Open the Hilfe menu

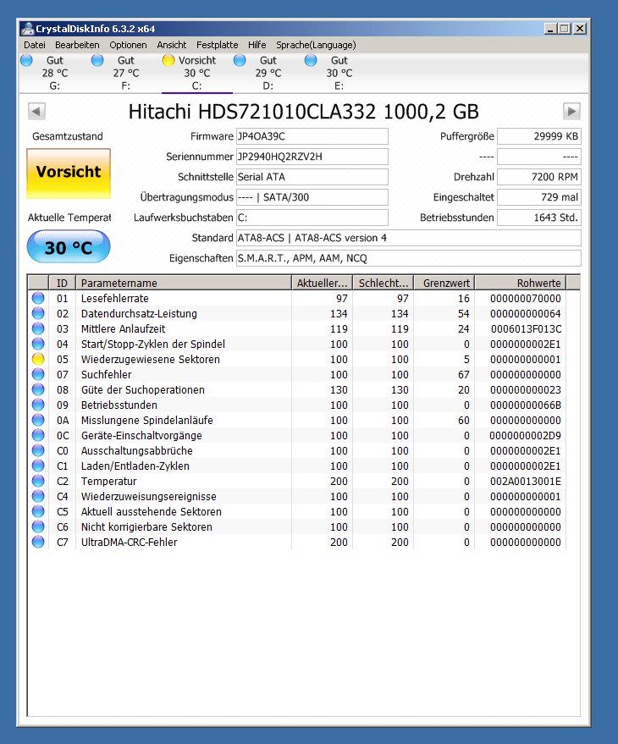[257, 45]
